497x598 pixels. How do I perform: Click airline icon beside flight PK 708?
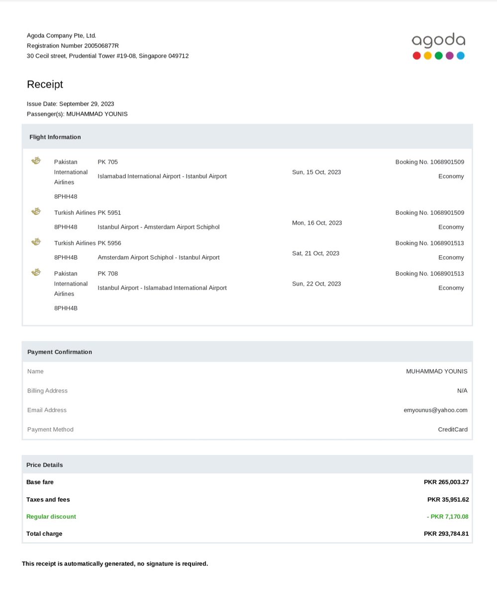pos(36,272)
